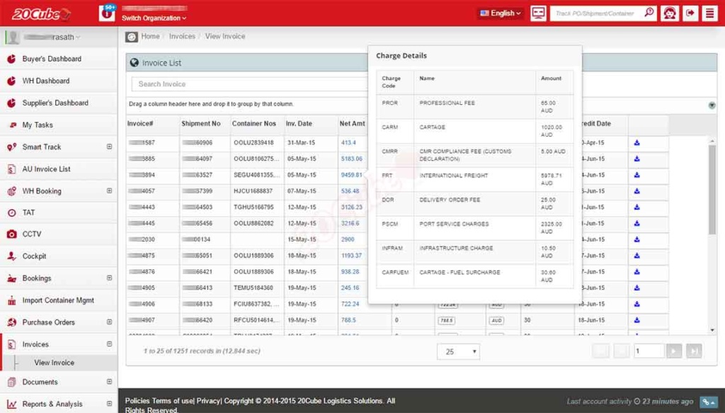Viewport: 725px width, 413px height.
Task: Click the Search Invoice input field
Action: 248,84
